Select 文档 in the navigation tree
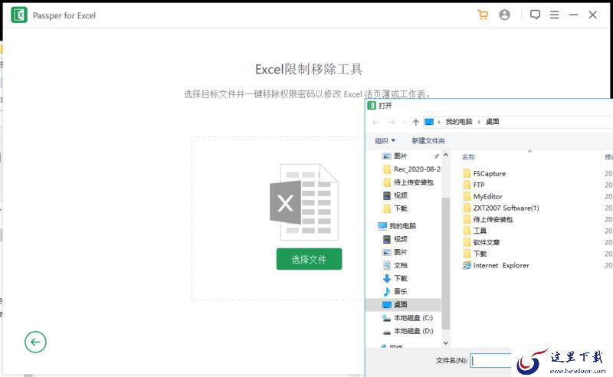The width and height of the screenshot is (613, 377). (400, 265)
